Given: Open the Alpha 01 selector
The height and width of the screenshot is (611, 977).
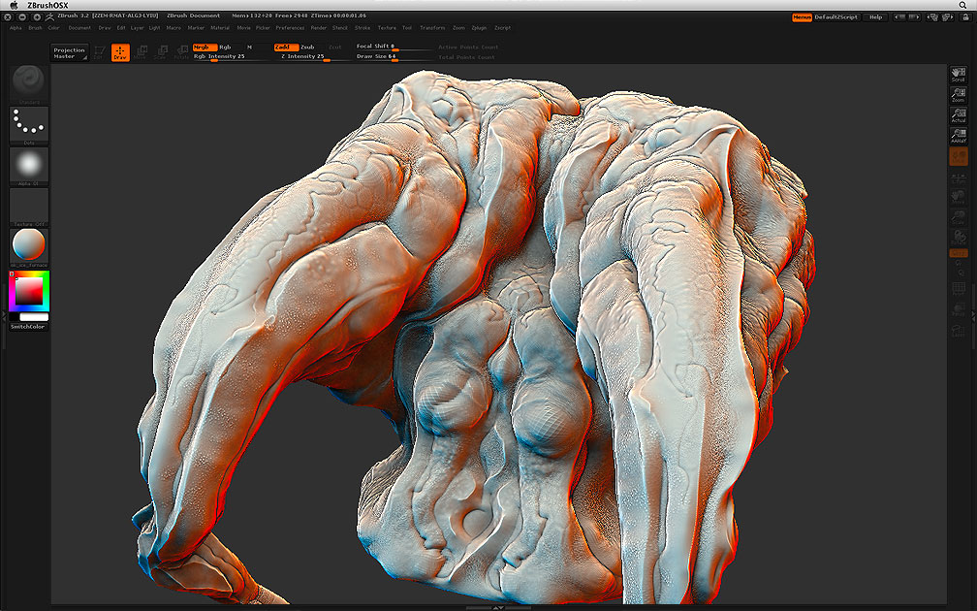Looking at the screenshot, I should click(29, 167).
